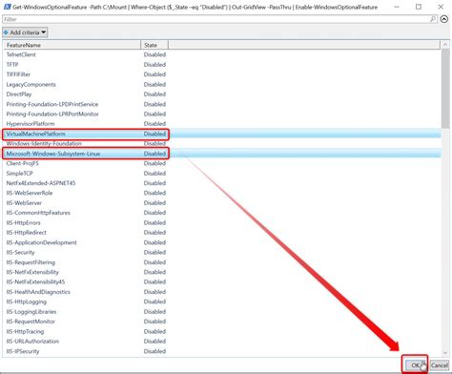Select Printing-Foundation-LPDPrintService
This screenshot has height=374, width=452.
pyautogui.click(x=222, y=104)
